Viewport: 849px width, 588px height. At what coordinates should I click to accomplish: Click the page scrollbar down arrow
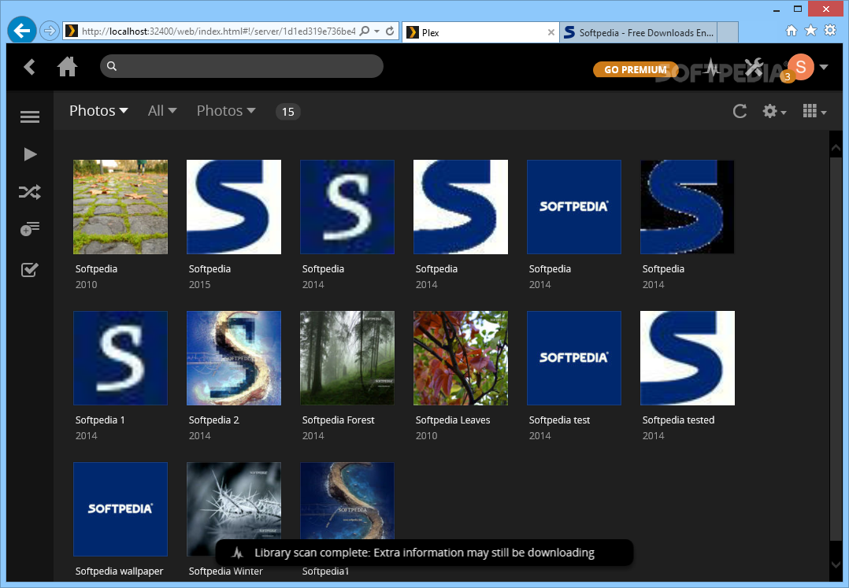tap(836, 564)
